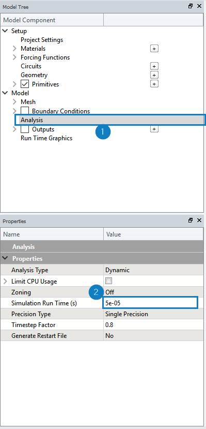The image size is (206, 429).
Task: Expand the Mesh tree node
Action: [x=15, y=102]
